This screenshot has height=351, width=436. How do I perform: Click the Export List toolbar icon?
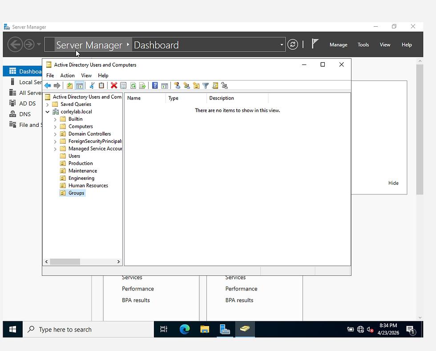142,86
